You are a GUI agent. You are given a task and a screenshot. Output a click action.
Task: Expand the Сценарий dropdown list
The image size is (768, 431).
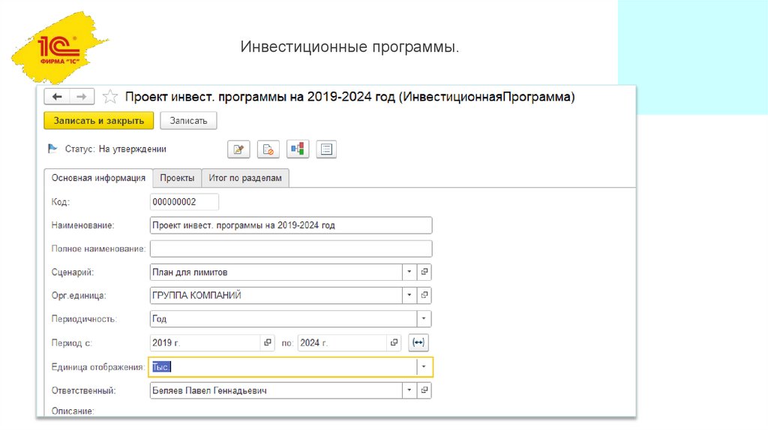409,273
